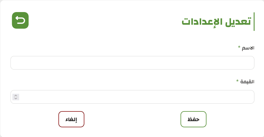This screenshot has height=137, width=264.
Task: Click the تعديل الإعدادات page title
Action: coord(217,22)
